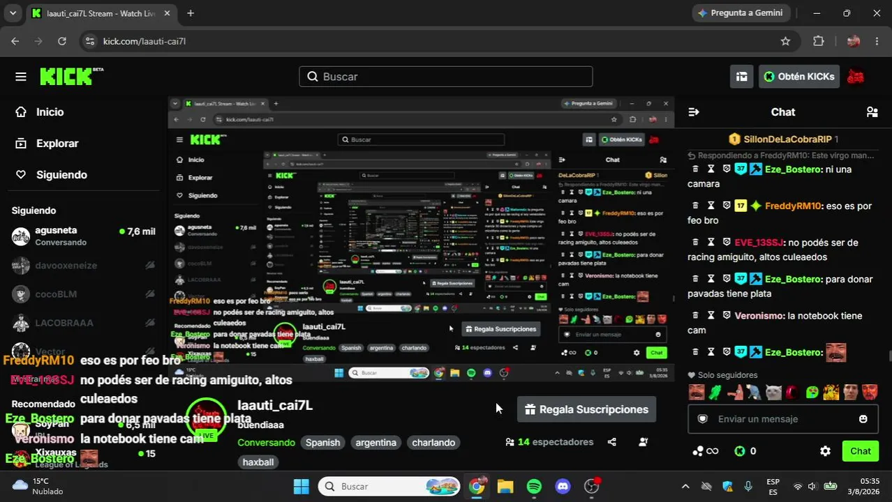Open the Kick hamburger sidebar menu
892x502 pixels.
pyautogui.click(x=21, y=77)
